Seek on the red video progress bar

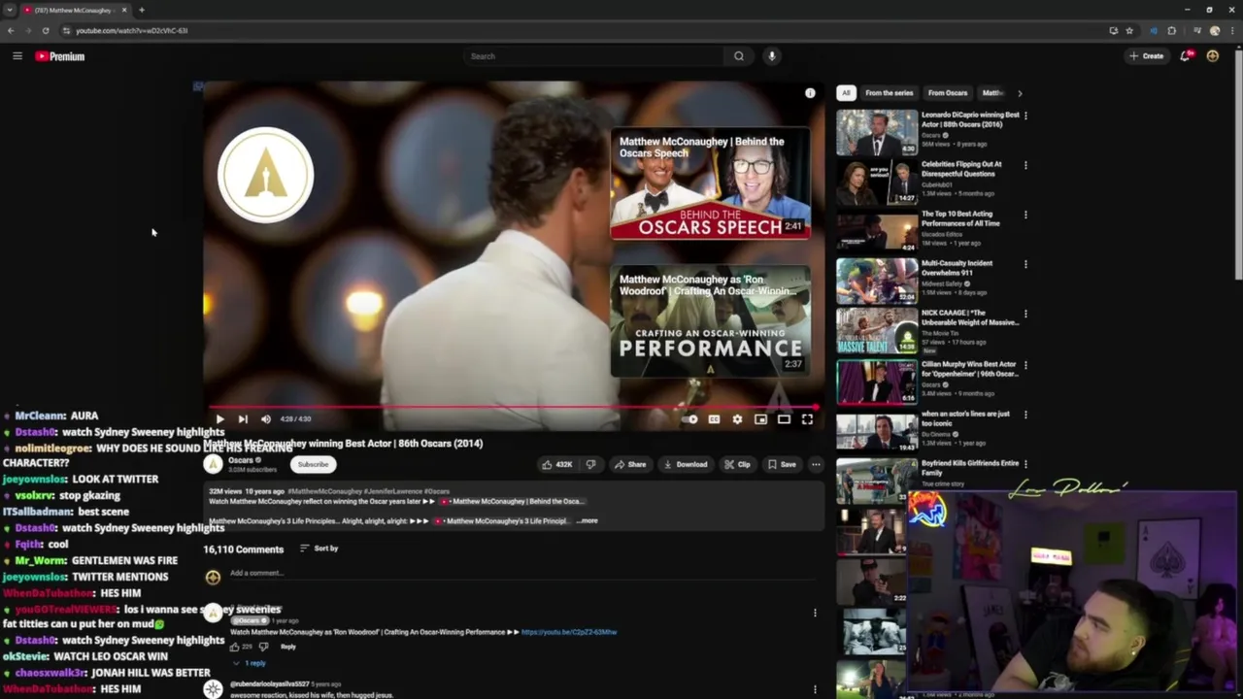pos(513,407)
